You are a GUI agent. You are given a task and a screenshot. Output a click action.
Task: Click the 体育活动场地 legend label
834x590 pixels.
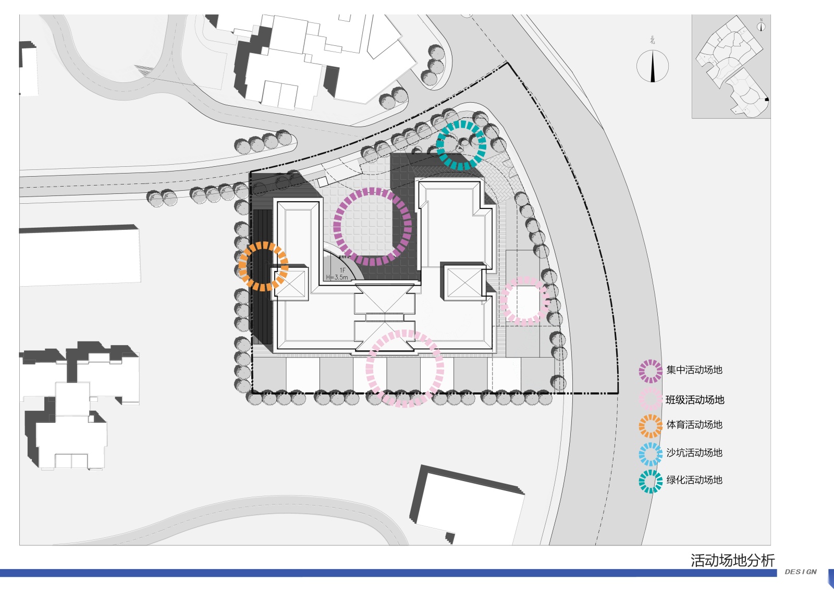click(694, 425)
